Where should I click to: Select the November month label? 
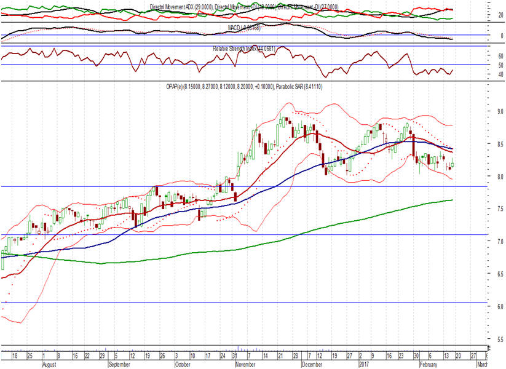(245, 365)
